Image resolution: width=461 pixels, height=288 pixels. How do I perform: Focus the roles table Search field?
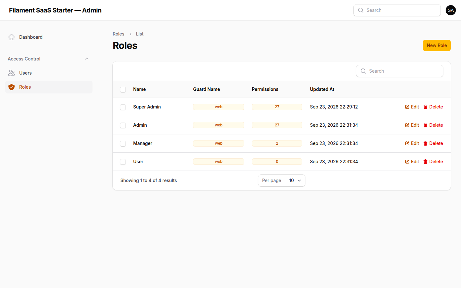(400, 71)
